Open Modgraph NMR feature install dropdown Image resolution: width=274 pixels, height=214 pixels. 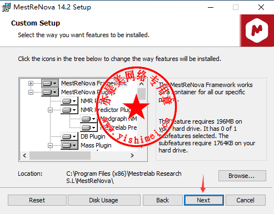point(89,119)
